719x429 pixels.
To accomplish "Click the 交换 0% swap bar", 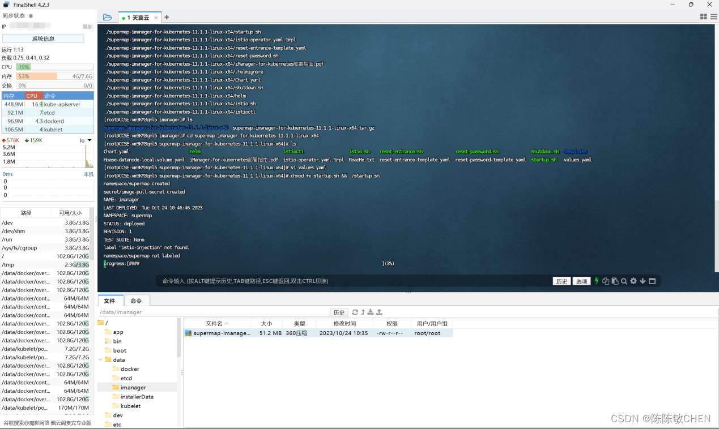I will [55, 85].
